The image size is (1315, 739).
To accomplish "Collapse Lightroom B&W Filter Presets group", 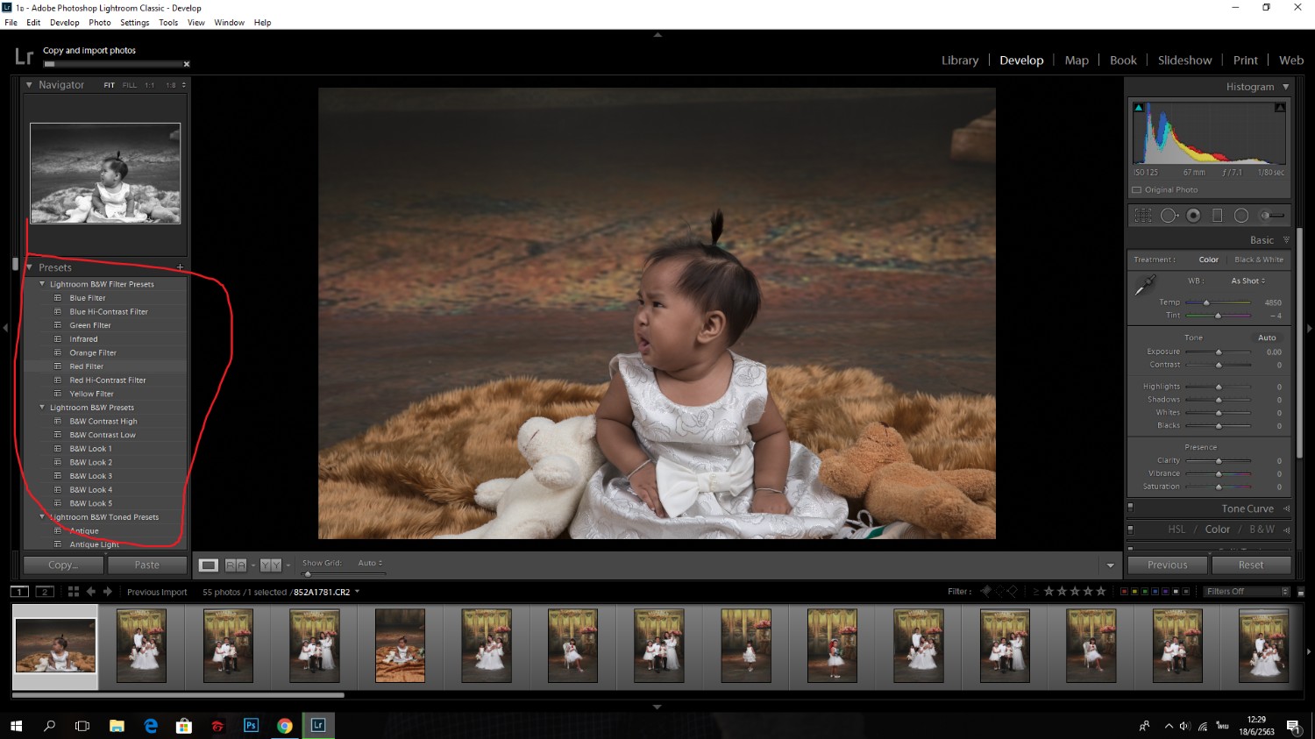I will tap(42, 284).
